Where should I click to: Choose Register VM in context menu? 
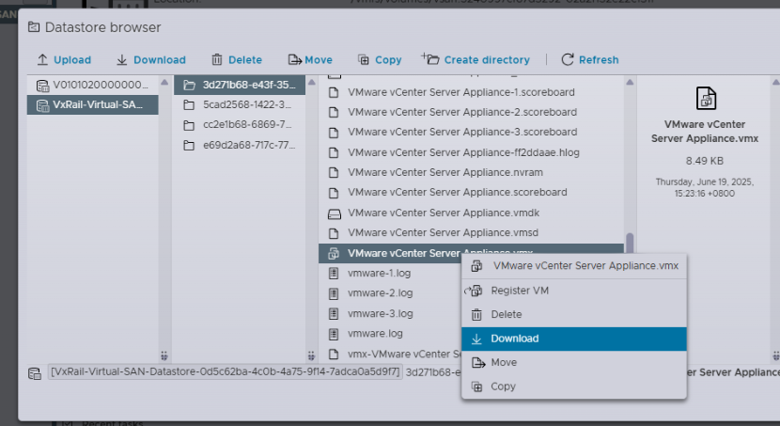574,291
